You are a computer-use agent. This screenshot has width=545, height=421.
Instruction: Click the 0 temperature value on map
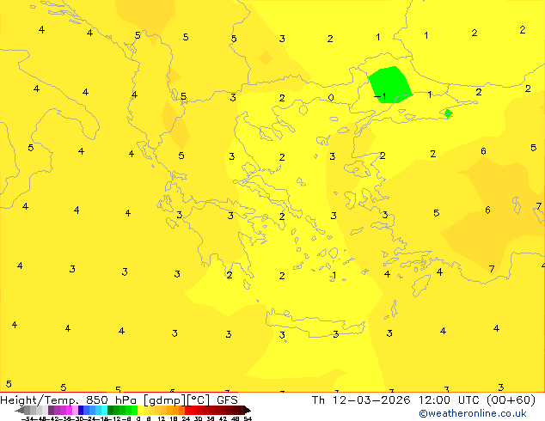click(331, 98)
